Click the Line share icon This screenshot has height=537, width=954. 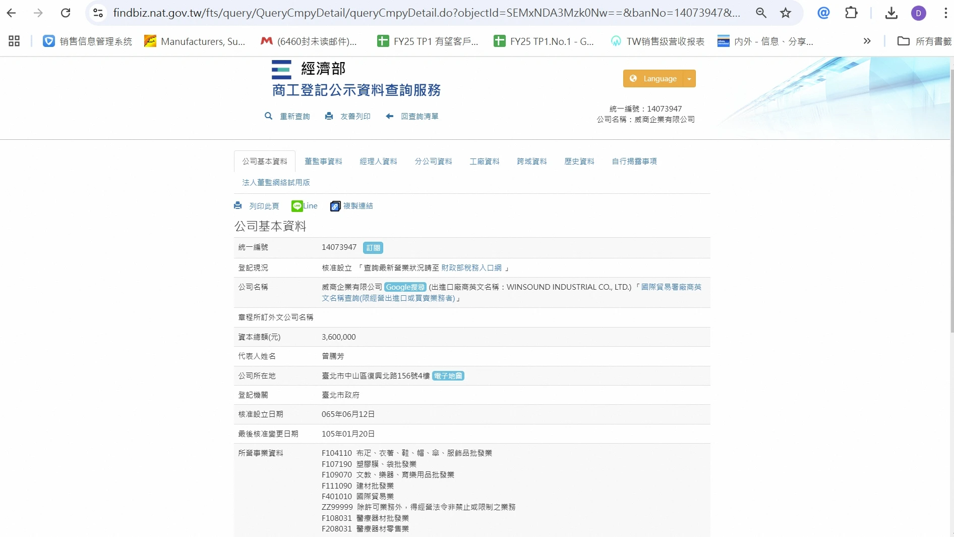point(297,206)
